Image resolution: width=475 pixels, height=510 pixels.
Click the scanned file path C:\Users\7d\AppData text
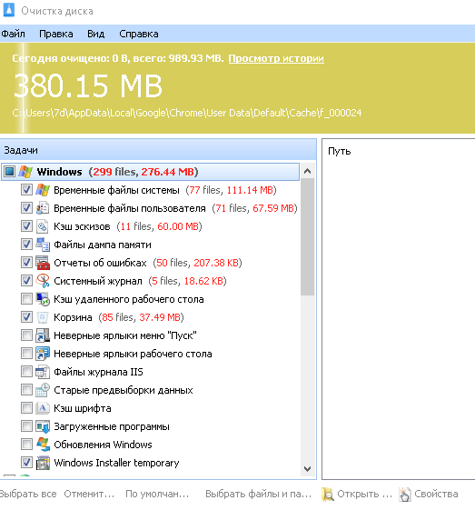coord(187,113)
